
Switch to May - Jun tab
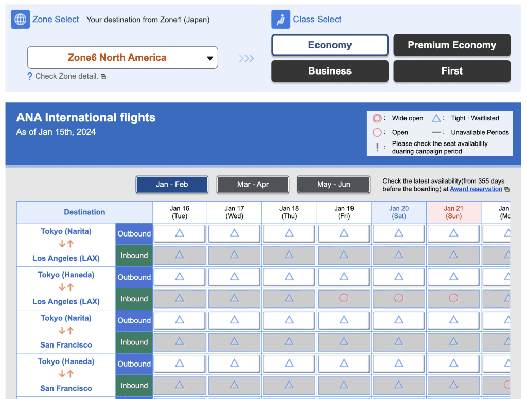(x=333, y=185)
